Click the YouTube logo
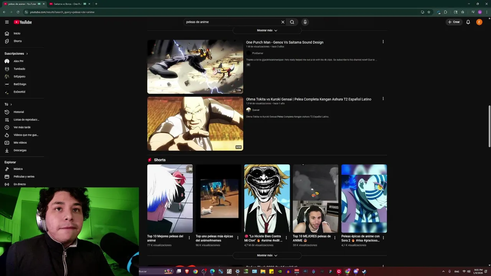 pos(23,22)
